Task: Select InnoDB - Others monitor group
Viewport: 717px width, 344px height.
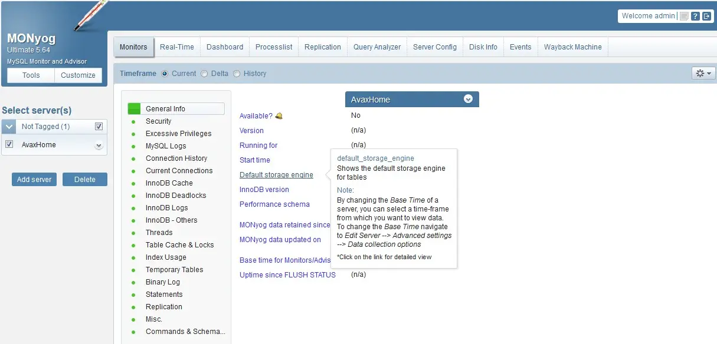Action: pos(172,220)
